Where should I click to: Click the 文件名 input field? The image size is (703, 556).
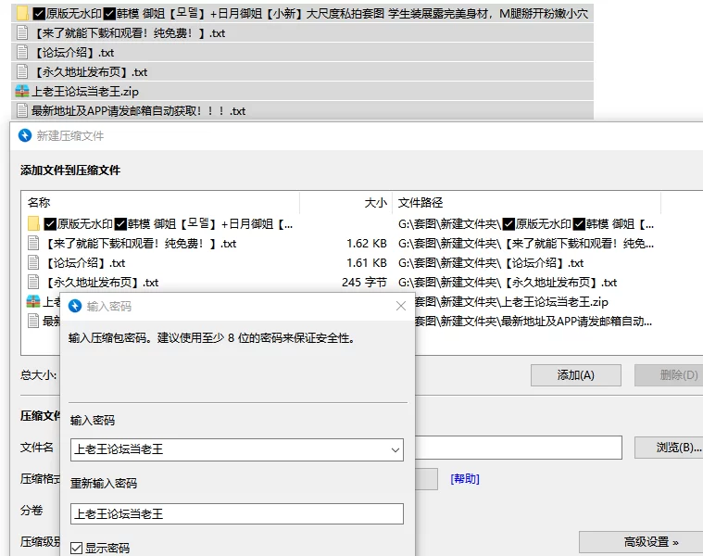point(517,448)
